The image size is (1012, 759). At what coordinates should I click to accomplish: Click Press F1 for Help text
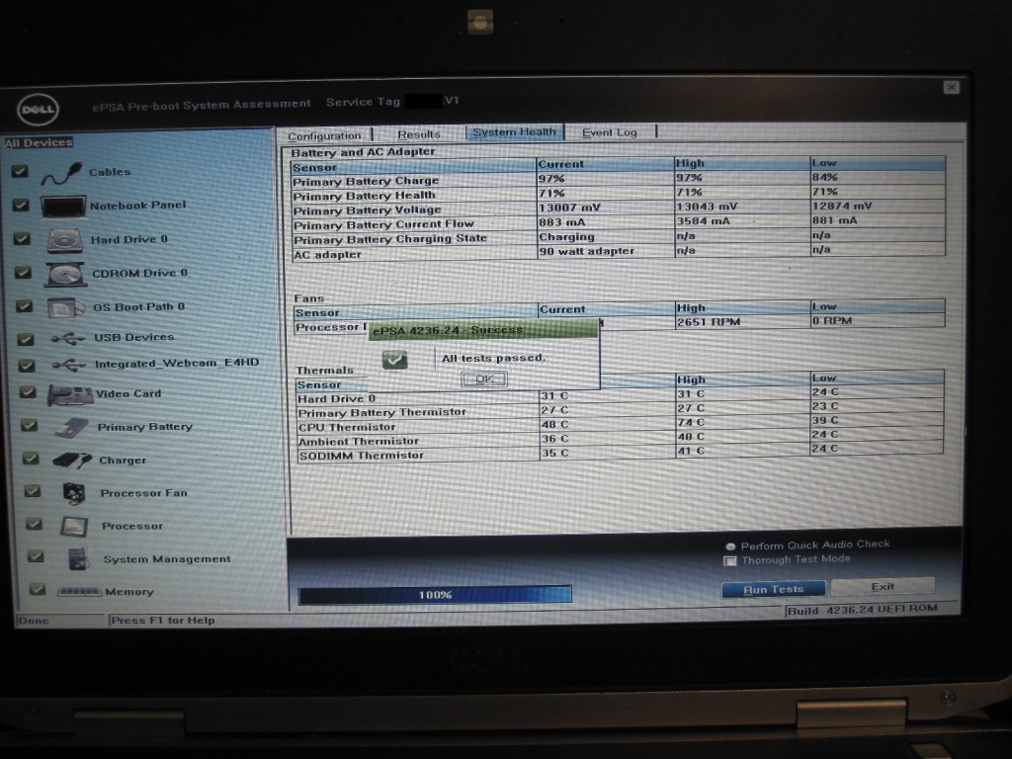click(163, 621)
